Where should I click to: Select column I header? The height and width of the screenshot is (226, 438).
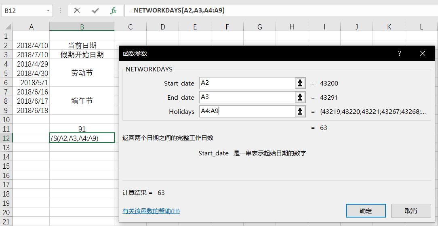324,27
